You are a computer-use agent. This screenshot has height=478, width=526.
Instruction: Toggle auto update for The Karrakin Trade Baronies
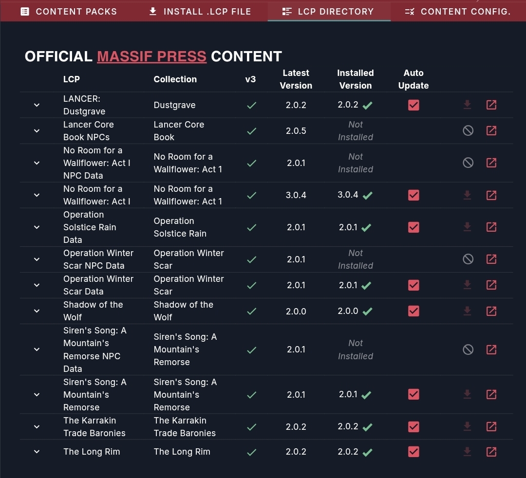pos(413,427)
